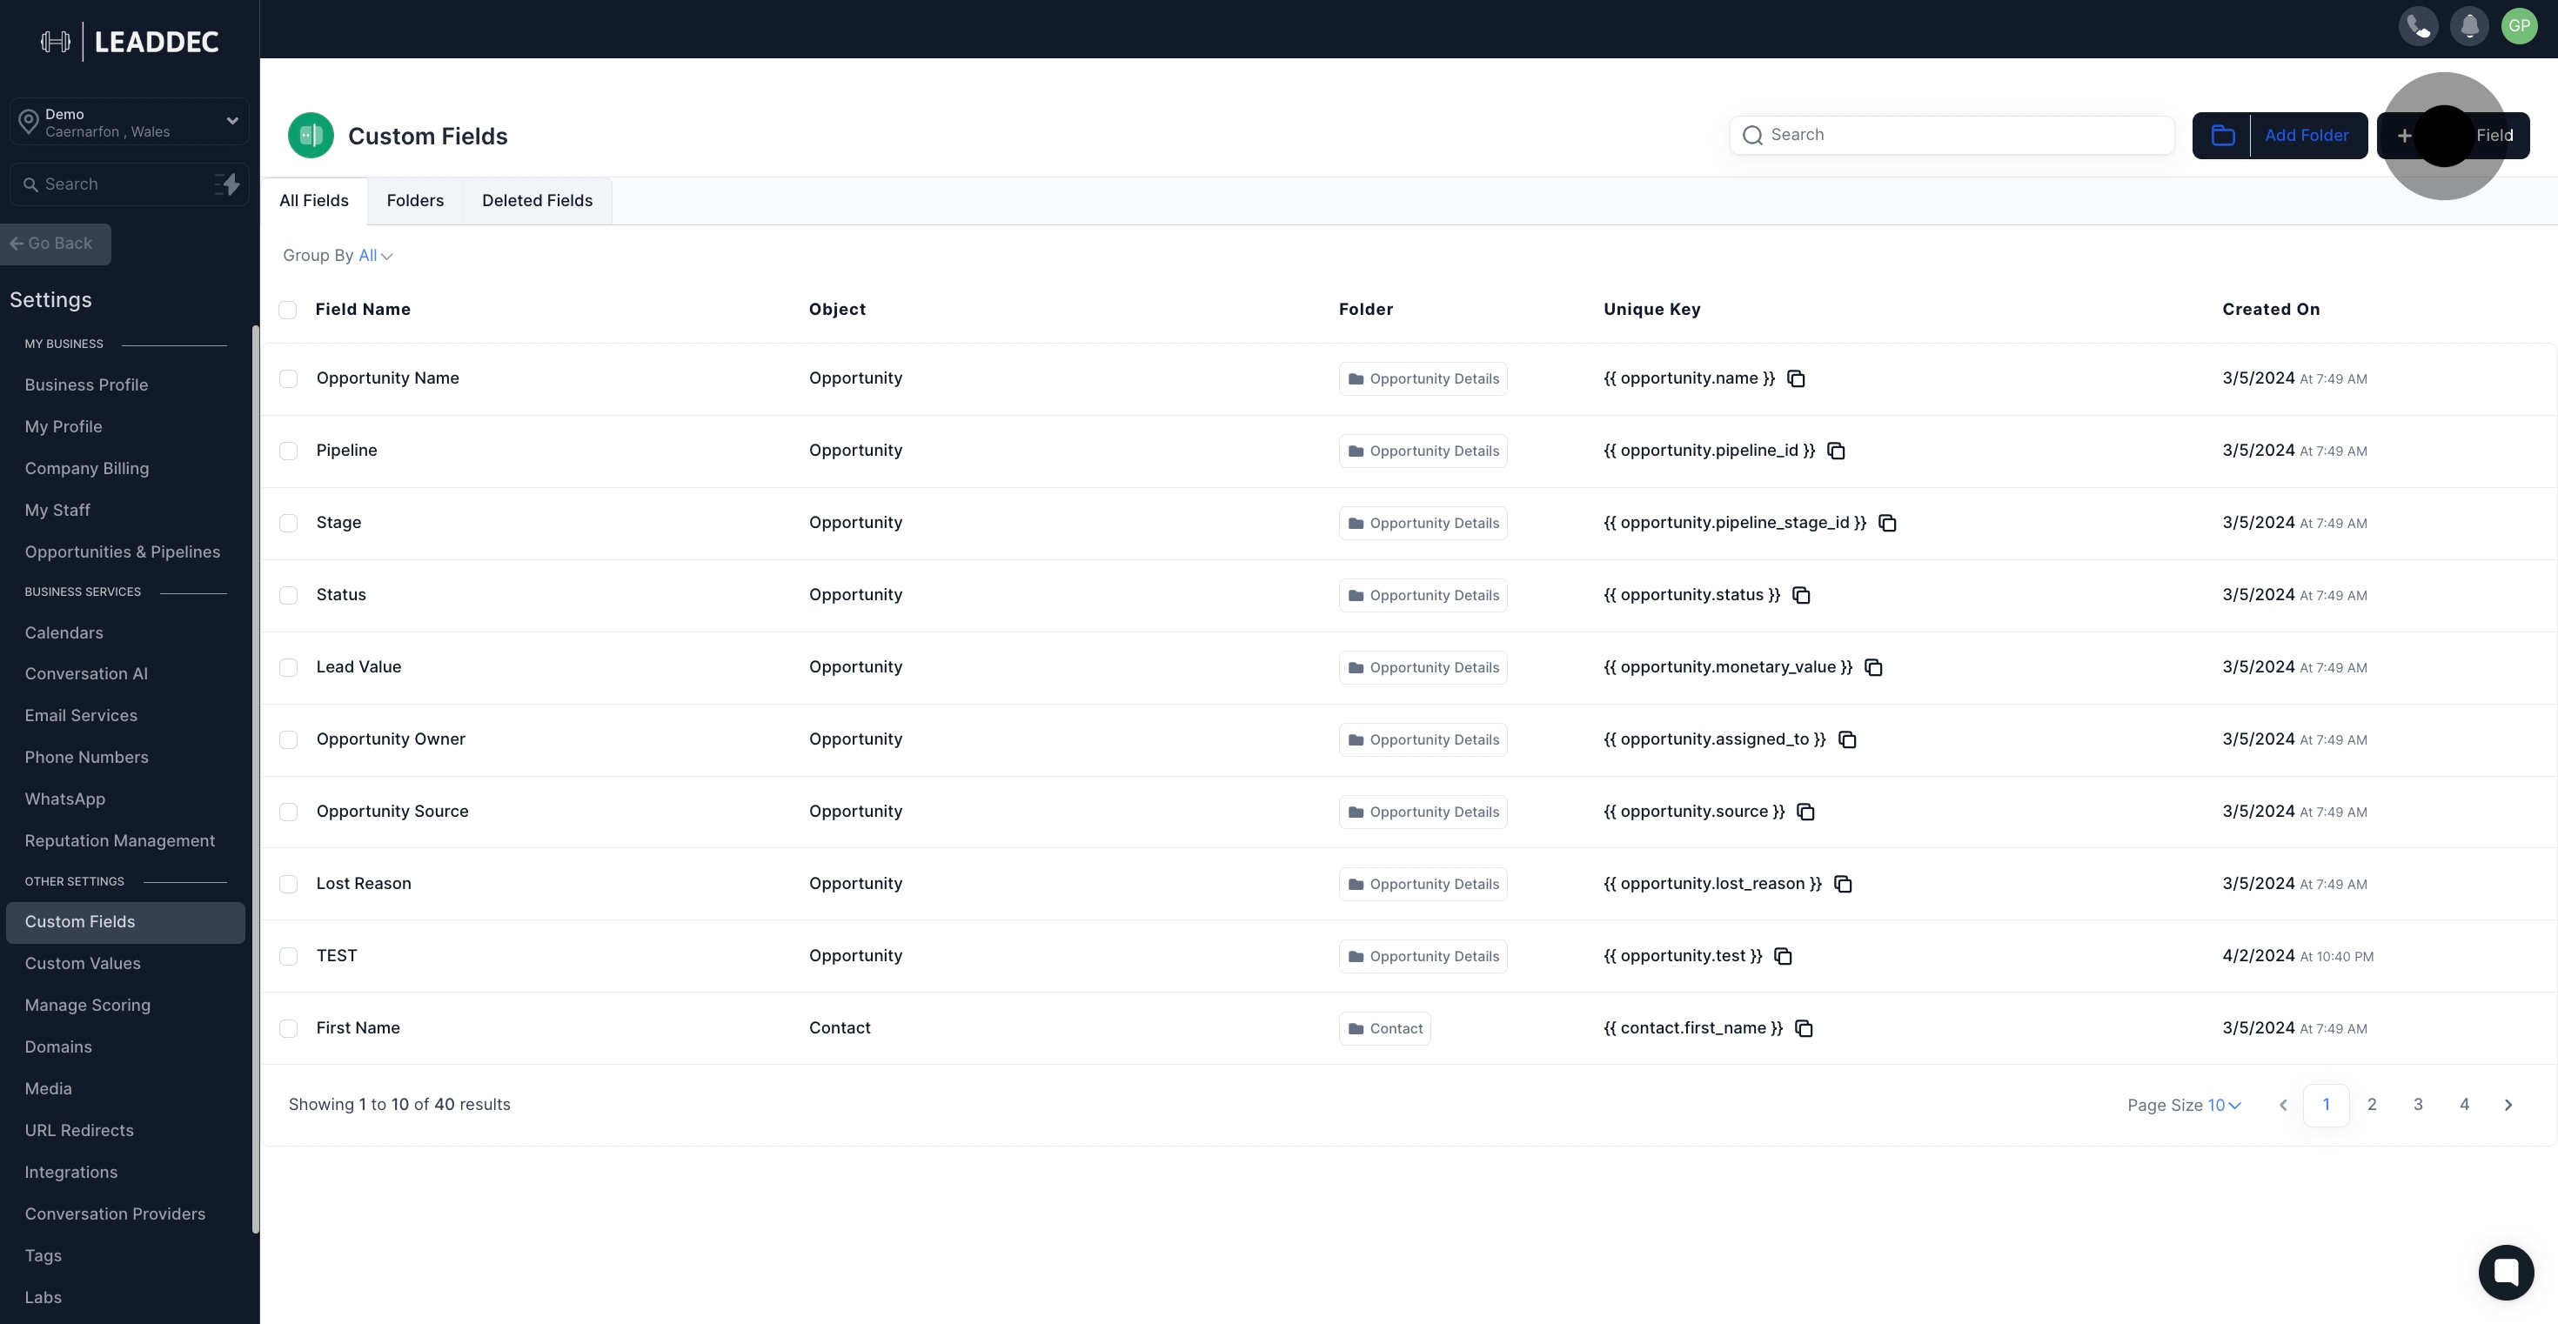Open Conversation AI settings
This screenshot has height=1324, width=2558.
(x=86, y=674)
